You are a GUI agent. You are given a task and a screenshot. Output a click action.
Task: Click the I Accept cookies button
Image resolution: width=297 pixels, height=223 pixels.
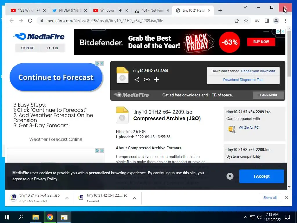262,176
